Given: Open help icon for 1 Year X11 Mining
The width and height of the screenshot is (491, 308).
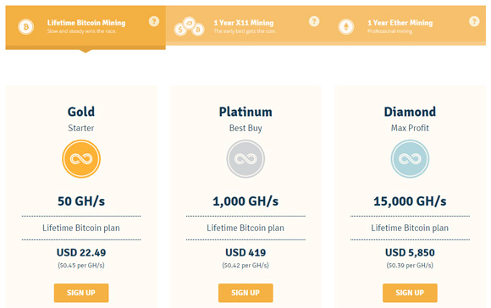Looking at the screenshot, I should tap(314, 21).
